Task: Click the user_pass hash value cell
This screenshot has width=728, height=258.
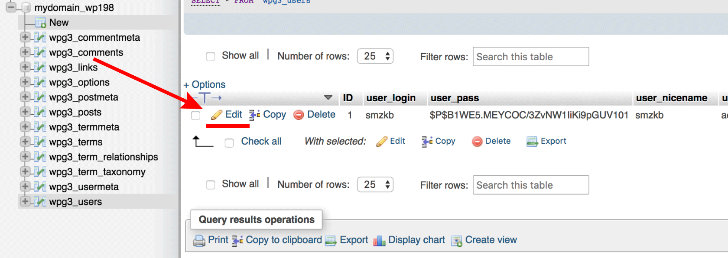Action: [x=529, y=115]
